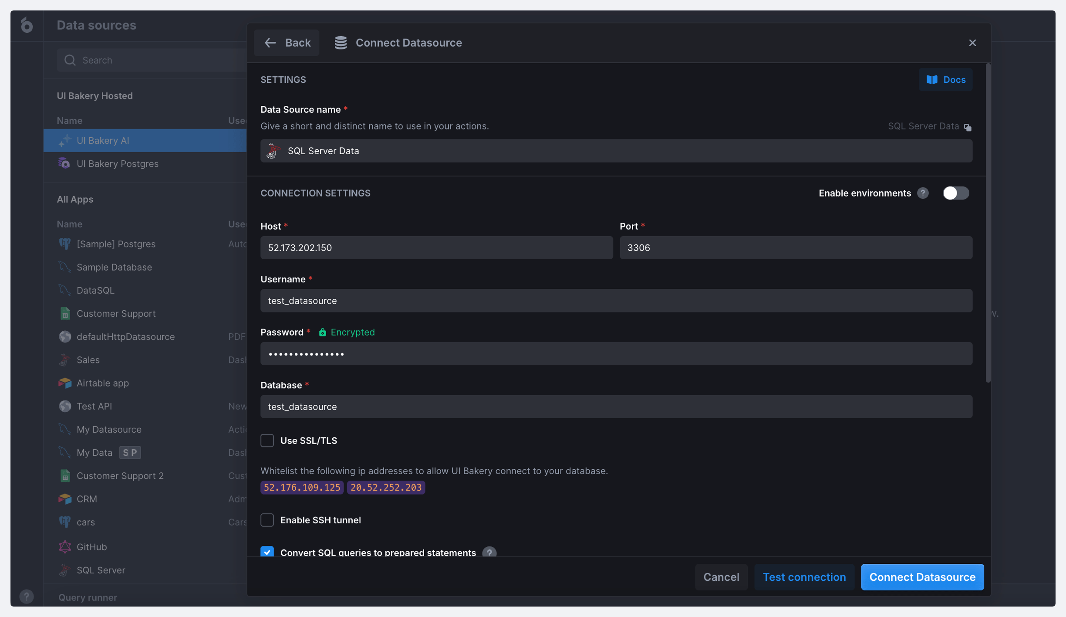Click the SQL Server icon in name field

(273, 151)
